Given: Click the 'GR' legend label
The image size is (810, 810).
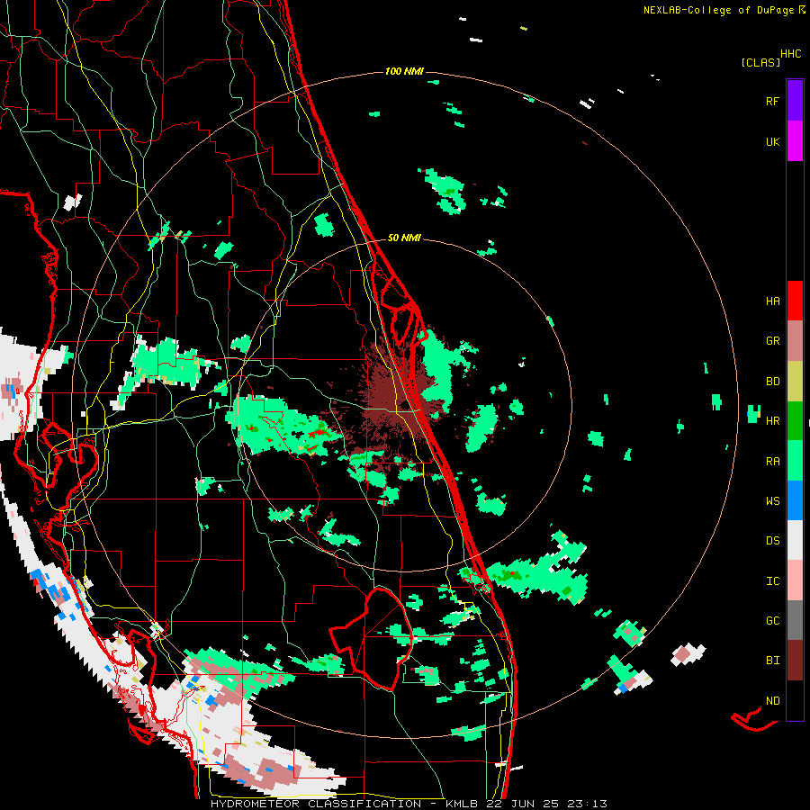Looking at the screenshot, I should pyautogui.click(x=772, y=341).
